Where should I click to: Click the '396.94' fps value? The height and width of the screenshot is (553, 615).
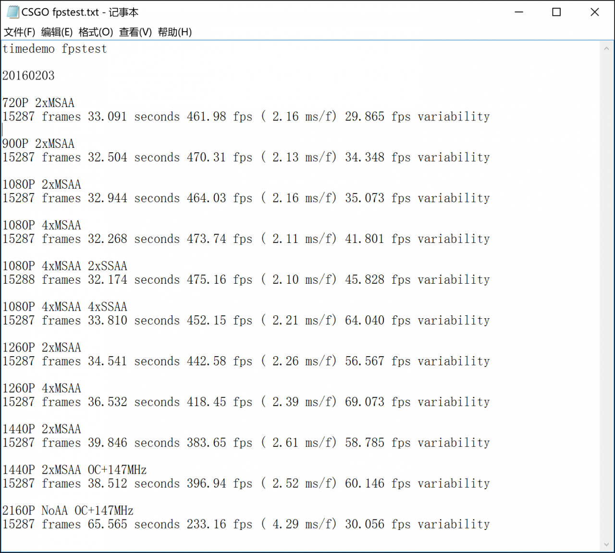coord(206,484)
